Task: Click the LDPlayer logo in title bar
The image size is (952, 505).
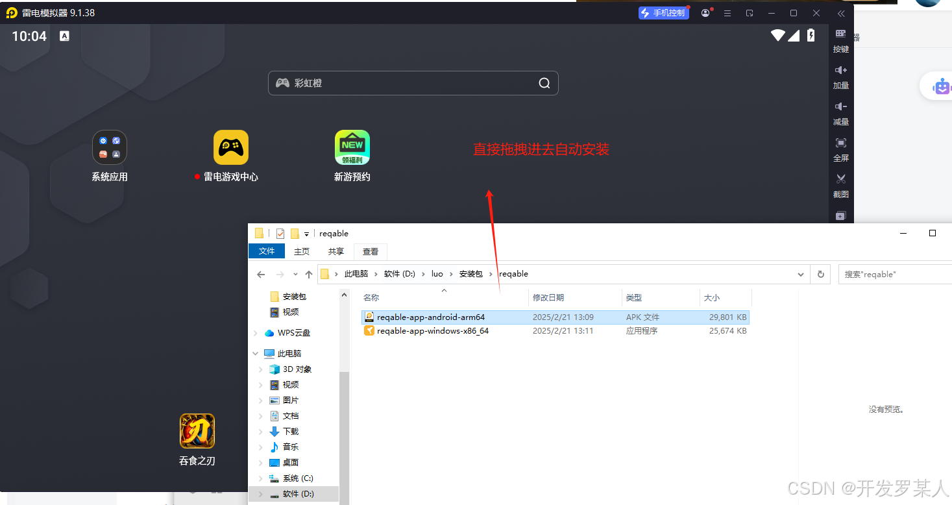Action: click(12, 13)
